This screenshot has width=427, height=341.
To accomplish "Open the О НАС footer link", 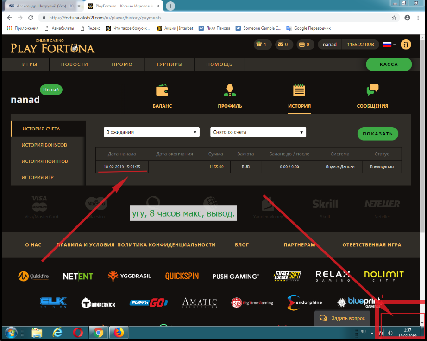I will pyautogui.click(x=33, y=244).
